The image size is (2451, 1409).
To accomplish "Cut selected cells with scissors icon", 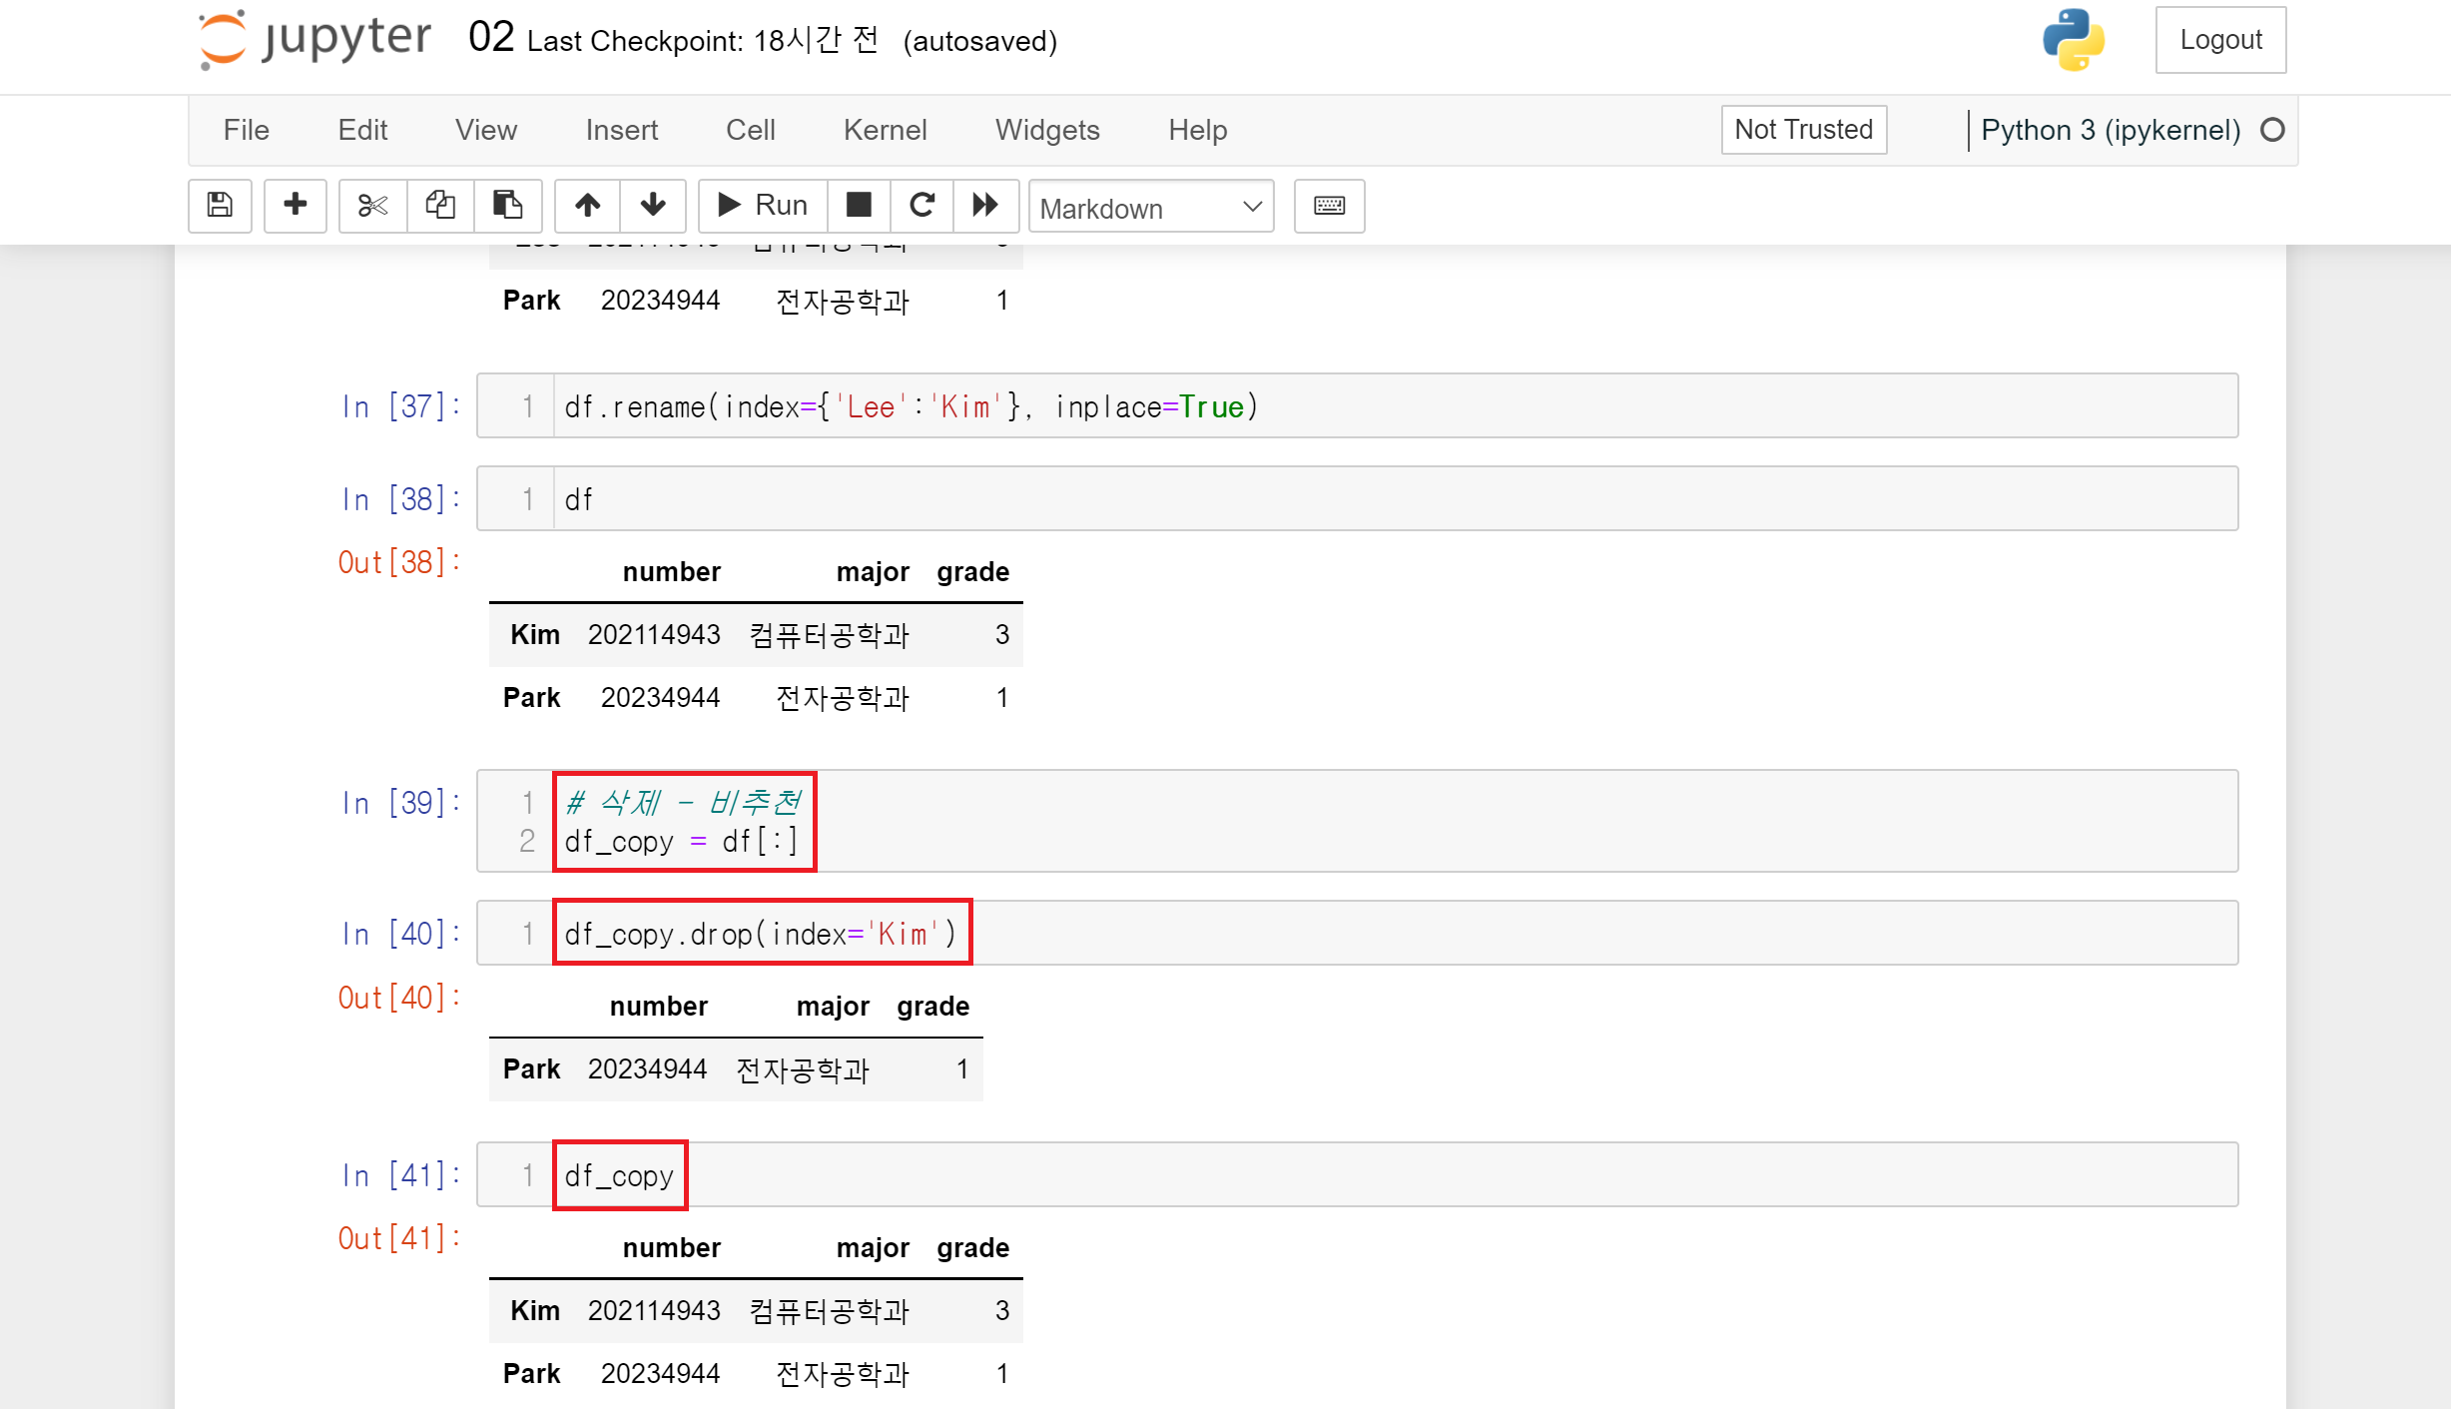I will tap(372, 206).
